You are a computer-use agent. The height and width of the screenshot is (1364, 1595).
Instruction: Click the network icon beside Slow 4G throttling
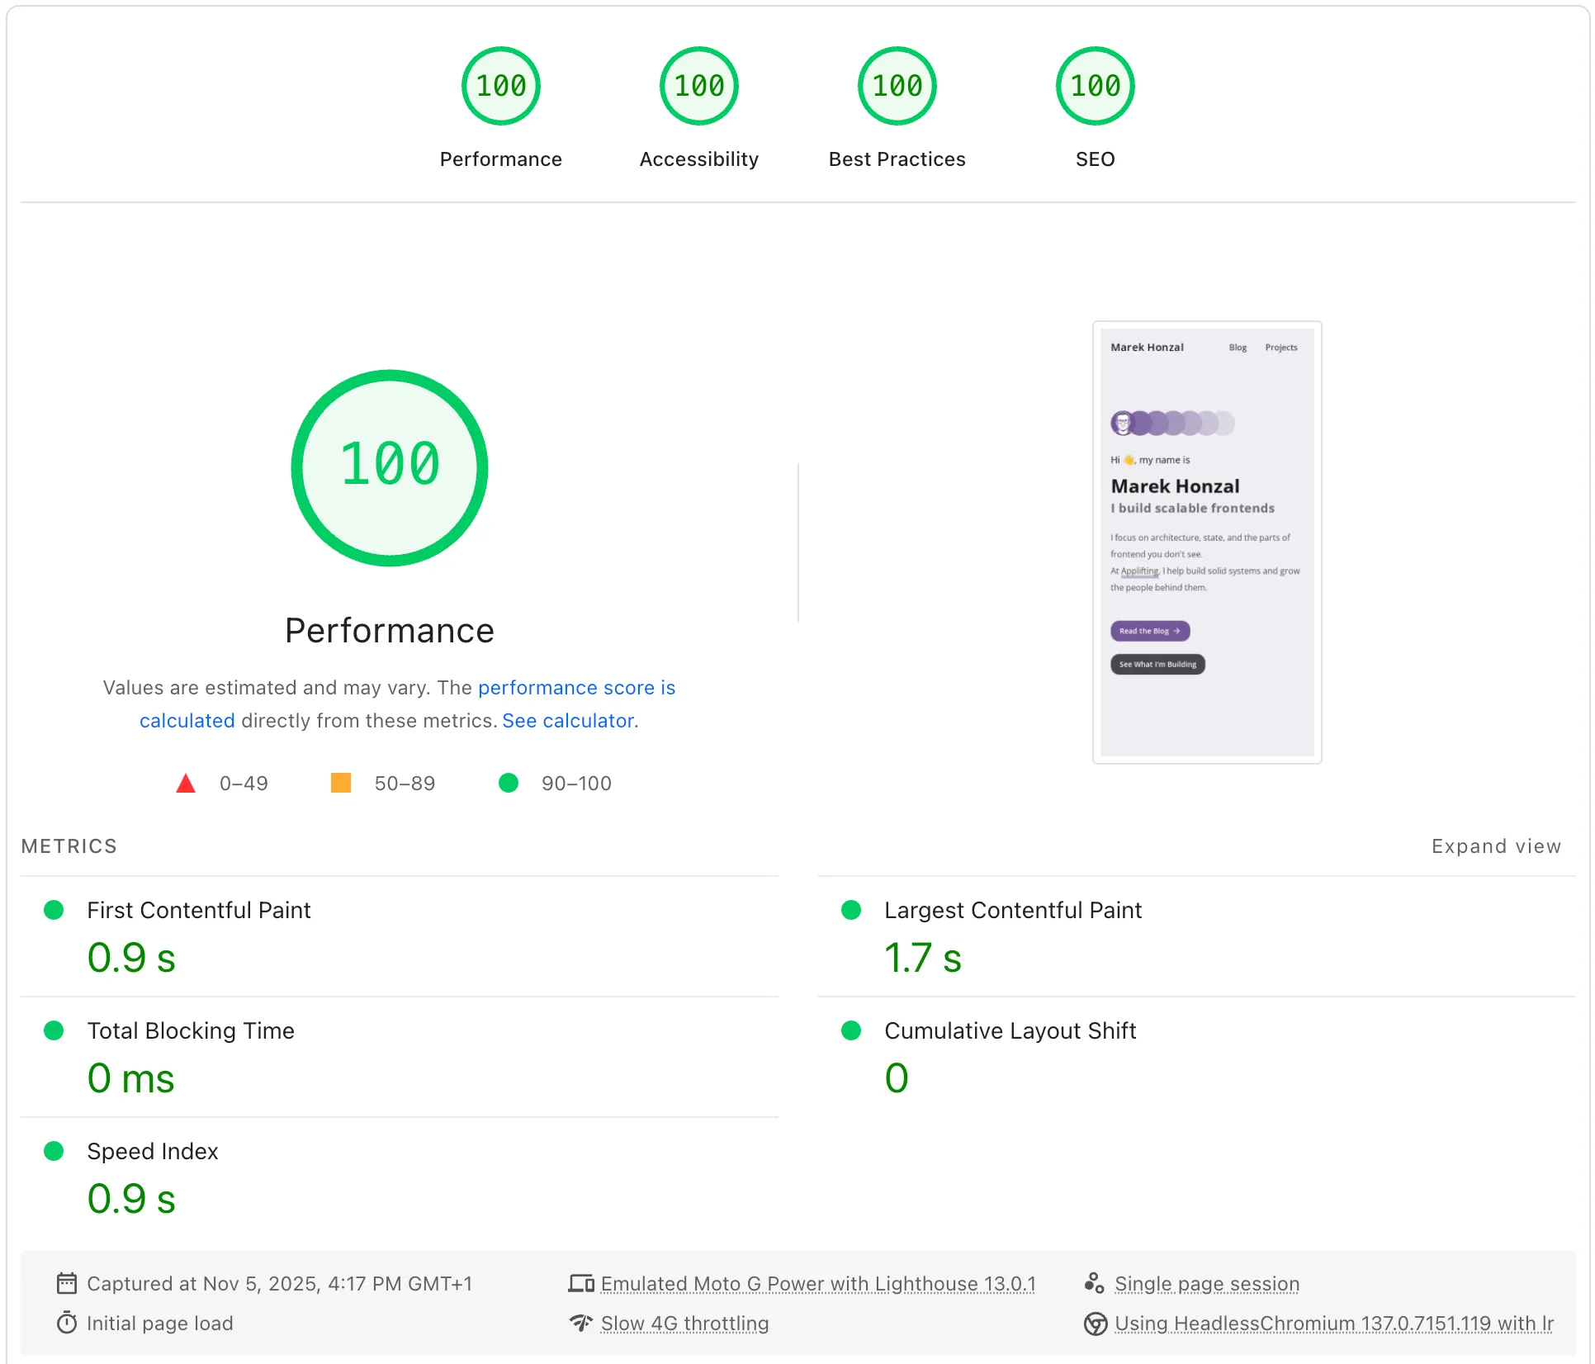pyautogui.click(x=581, y=1323)
